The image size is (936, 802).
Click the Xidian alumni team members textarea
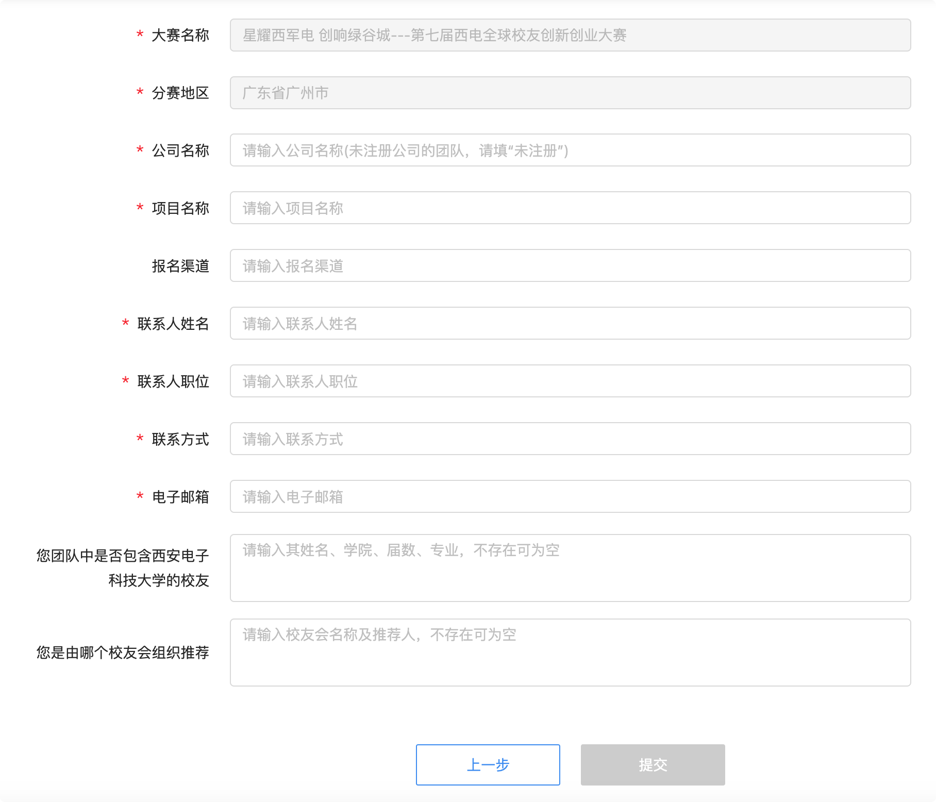click(570, 568)
